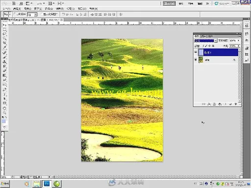Open the Layers panel flyout menu
The image size is (251, 188).
click(x=239, y=36)
